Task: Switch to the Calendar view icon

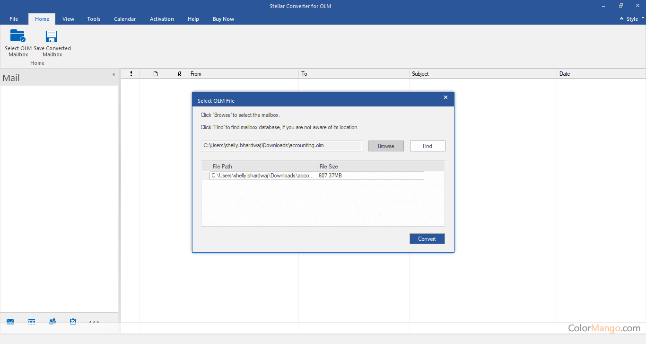Action: pos(32,322)
